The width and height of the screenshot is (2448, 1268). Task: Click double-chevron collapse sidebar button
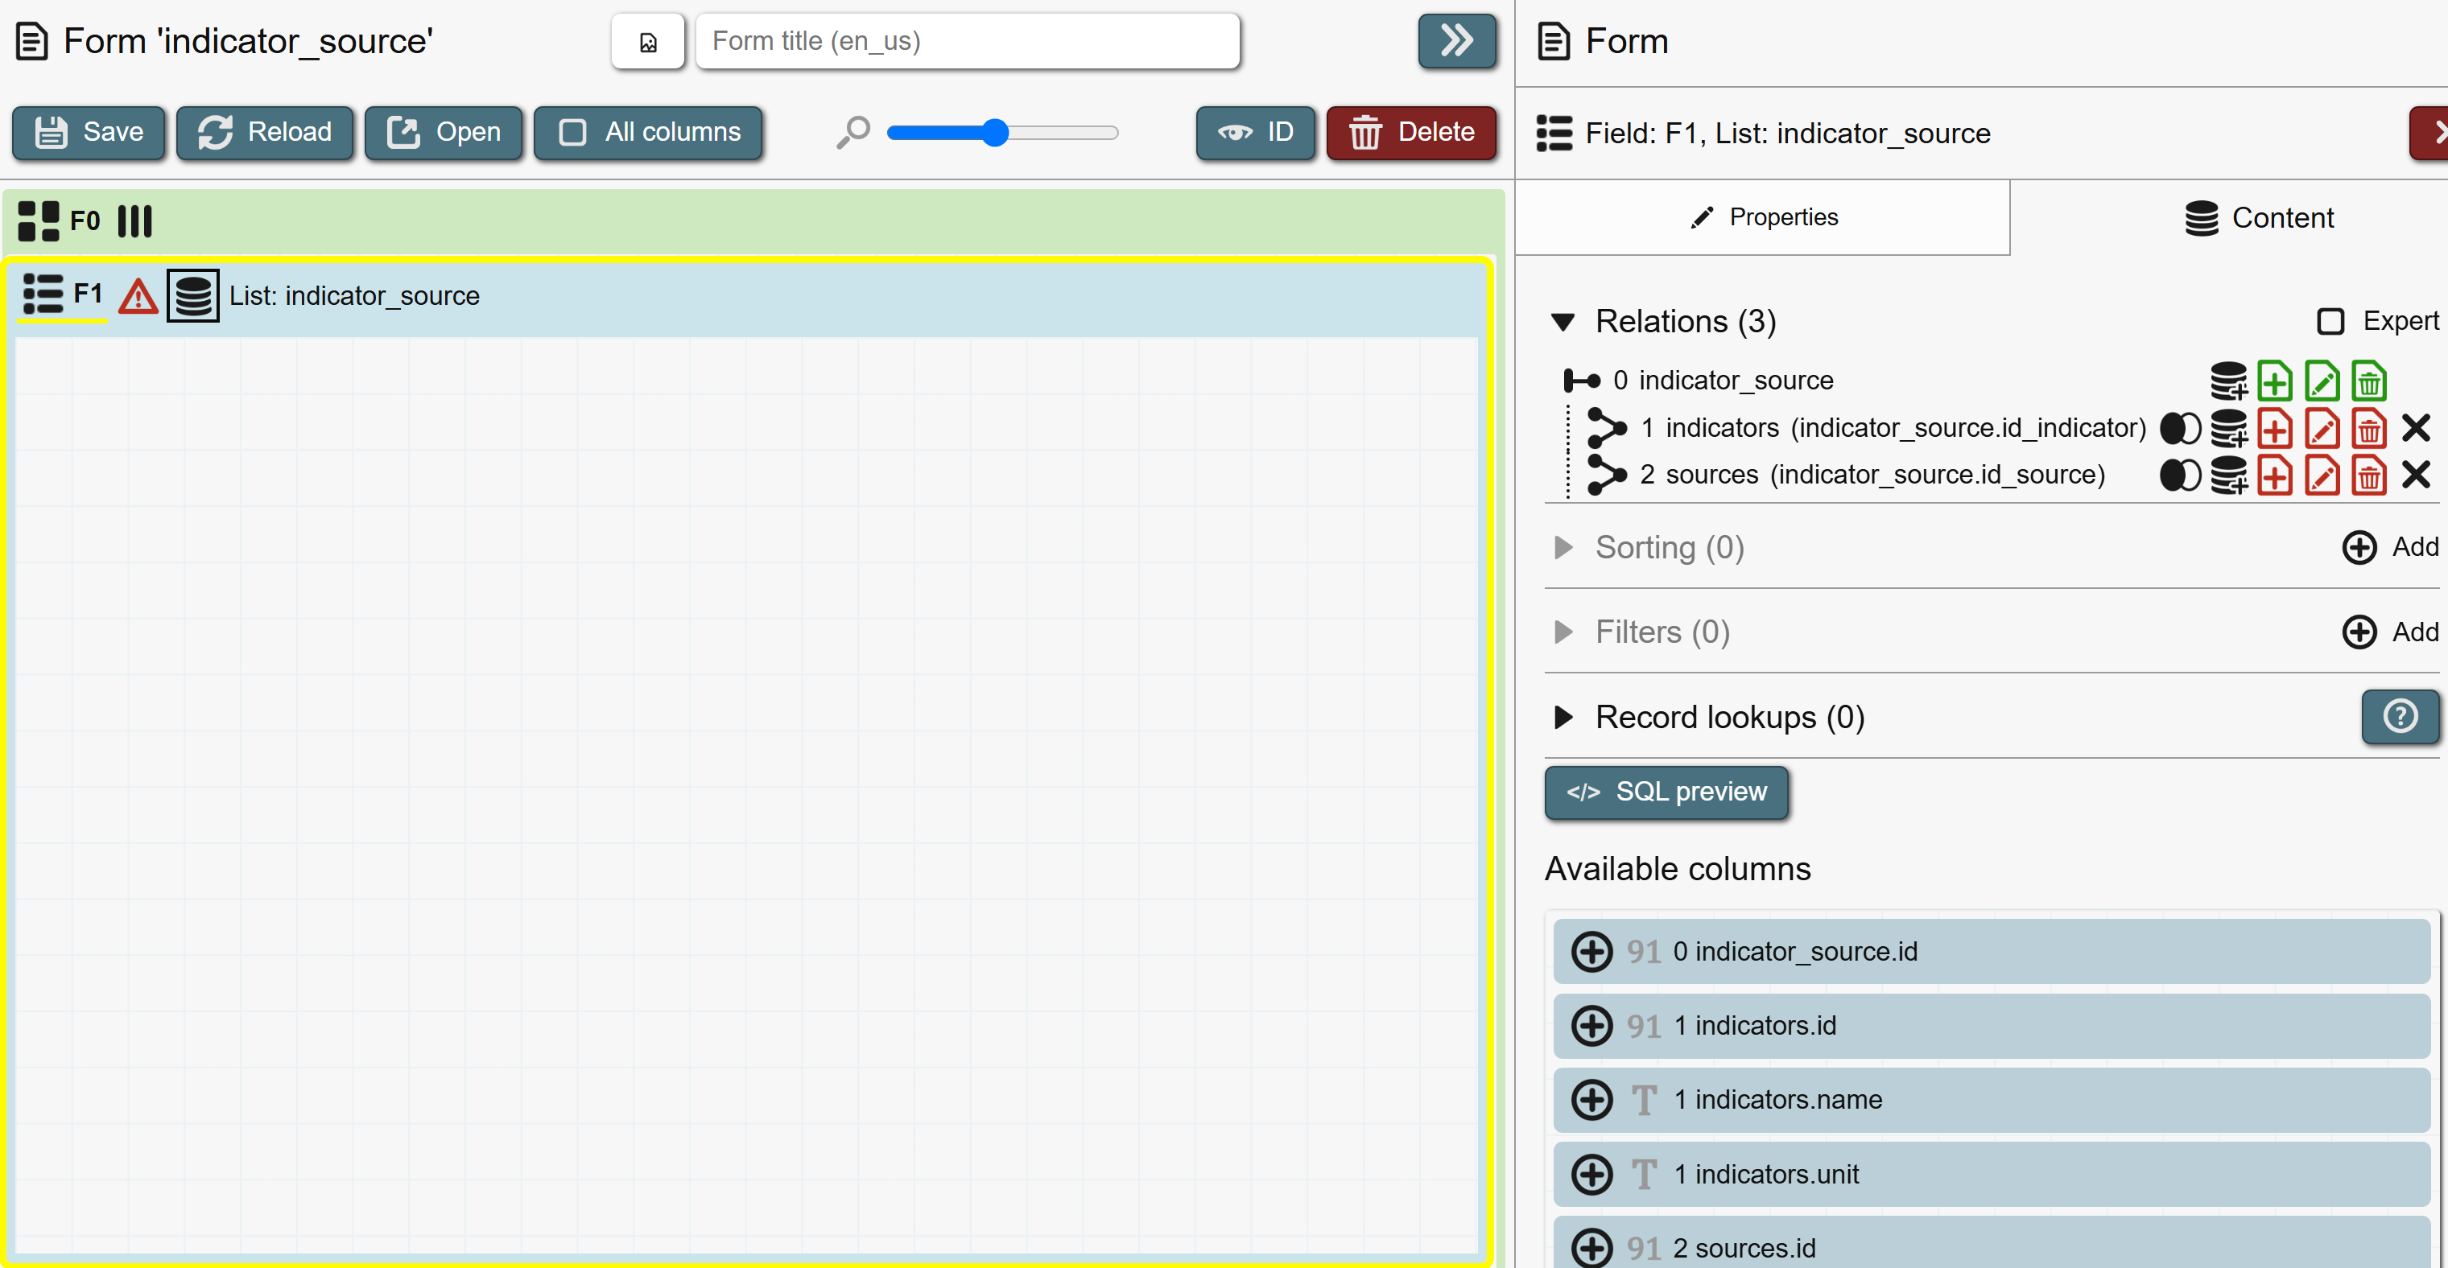pyautogui.click(x=1456, y=41)
